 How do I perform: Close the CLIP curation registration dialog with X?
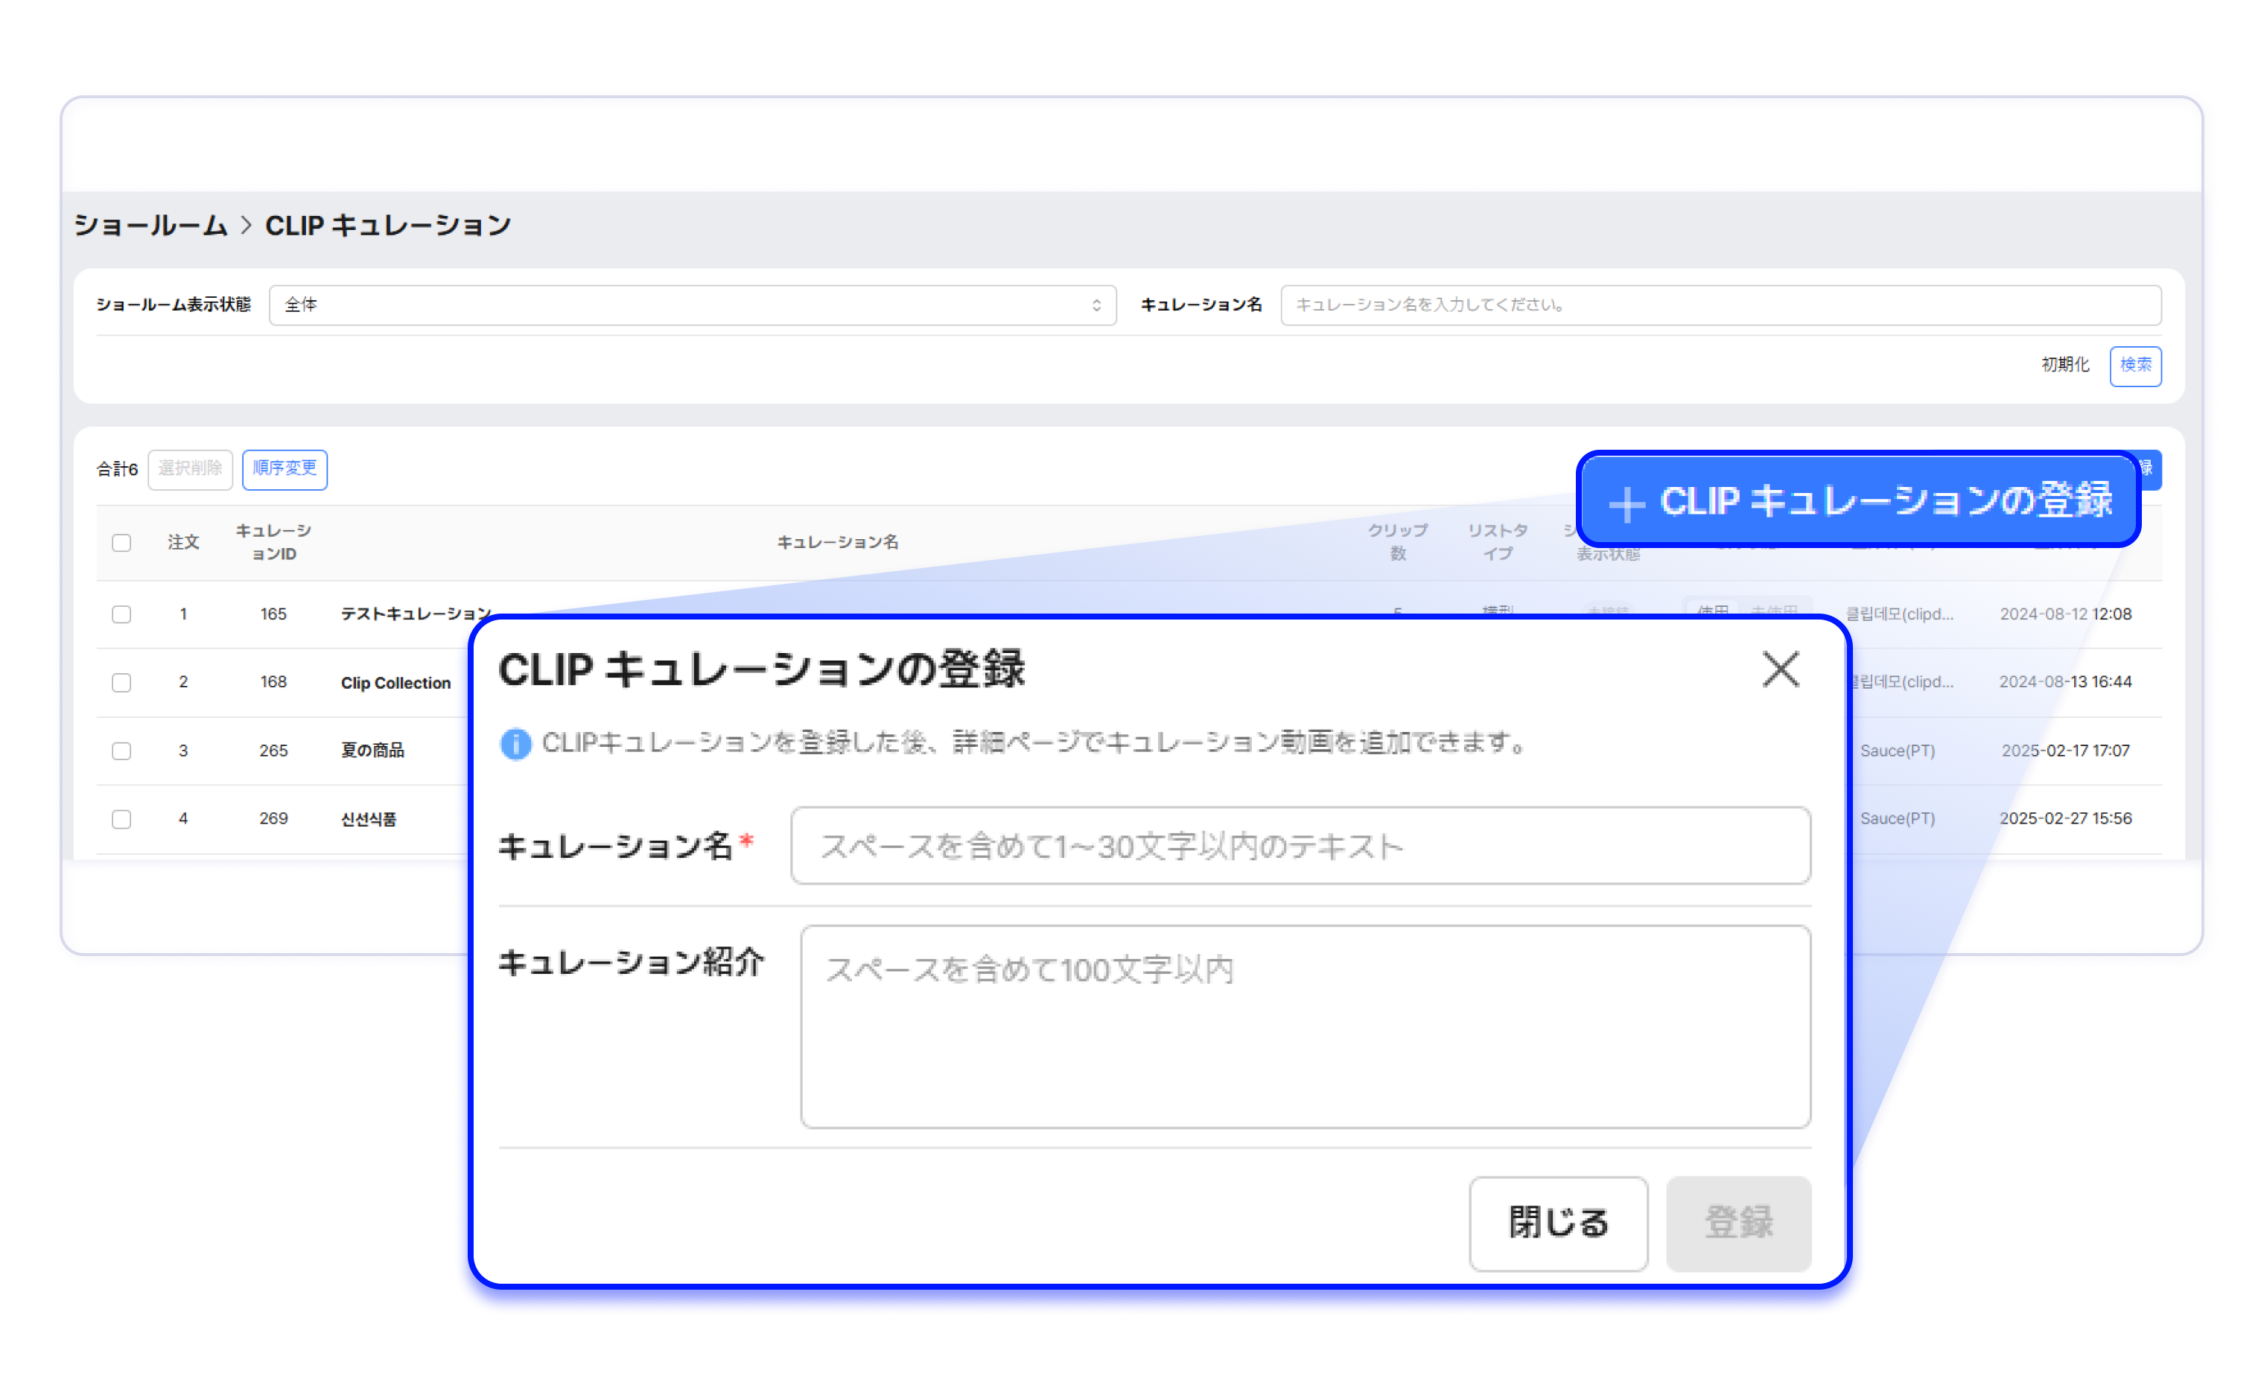tap(1780, 669)
